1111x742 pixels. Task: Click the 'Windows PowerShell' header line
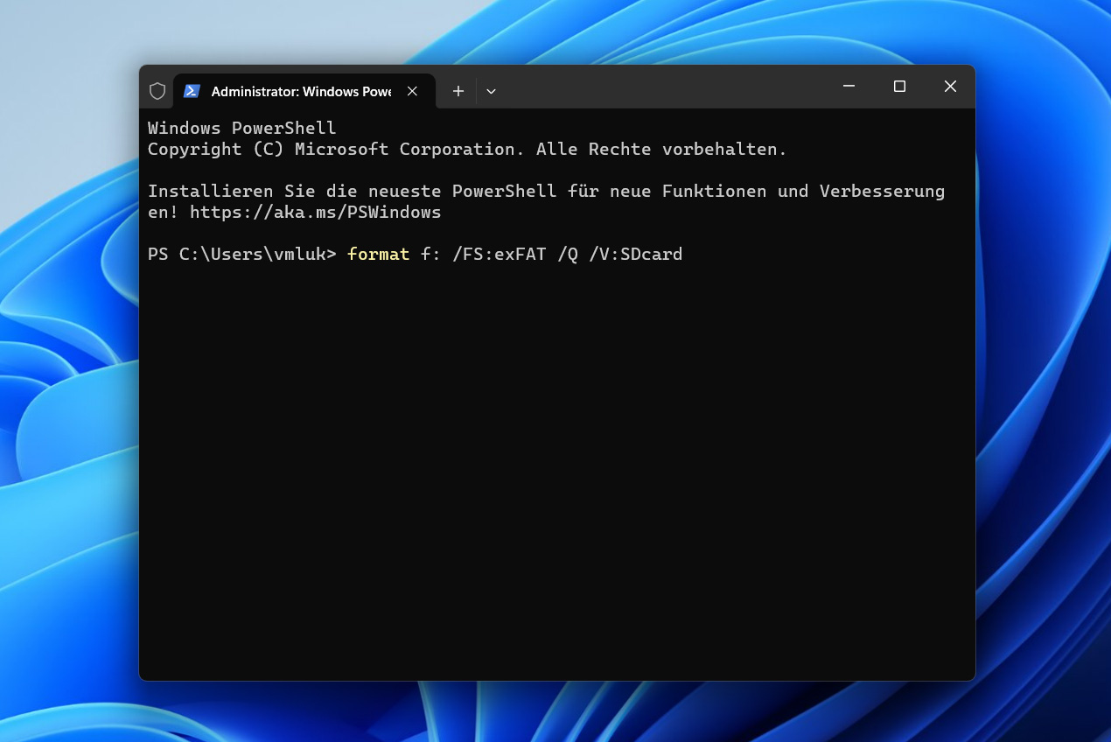tap(242, 128)
